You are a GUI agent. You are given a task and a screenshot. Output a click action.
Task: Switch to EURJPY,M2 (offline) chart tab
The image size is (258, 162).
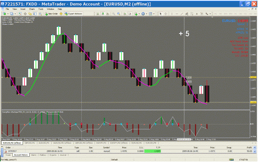[119, 143]
